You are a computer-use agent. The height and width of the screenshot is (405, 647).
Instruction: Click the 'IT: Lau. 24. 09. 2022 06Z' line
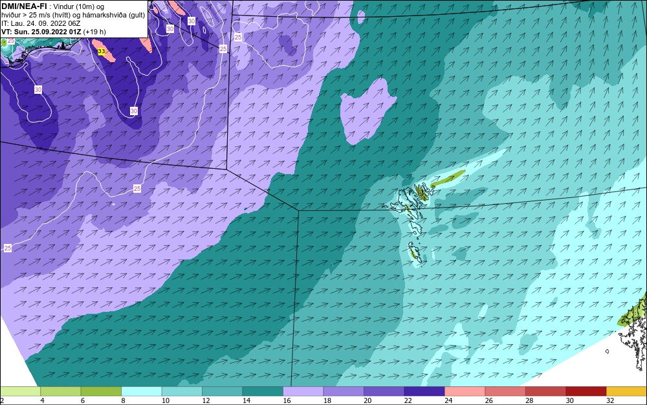[41, 23]
